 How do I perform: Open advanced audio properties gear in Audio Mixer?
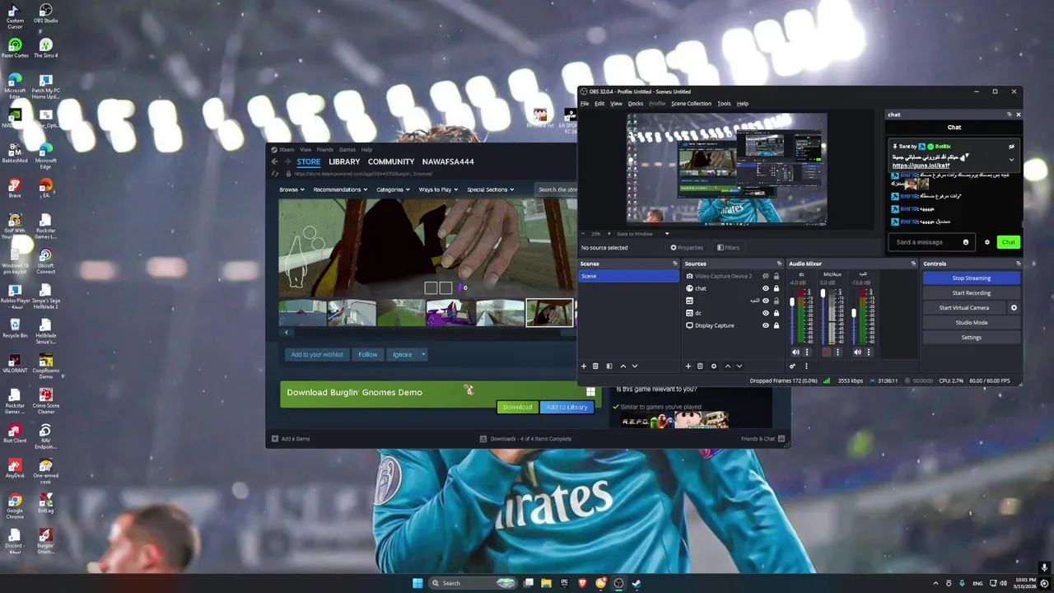click(793, 366)
